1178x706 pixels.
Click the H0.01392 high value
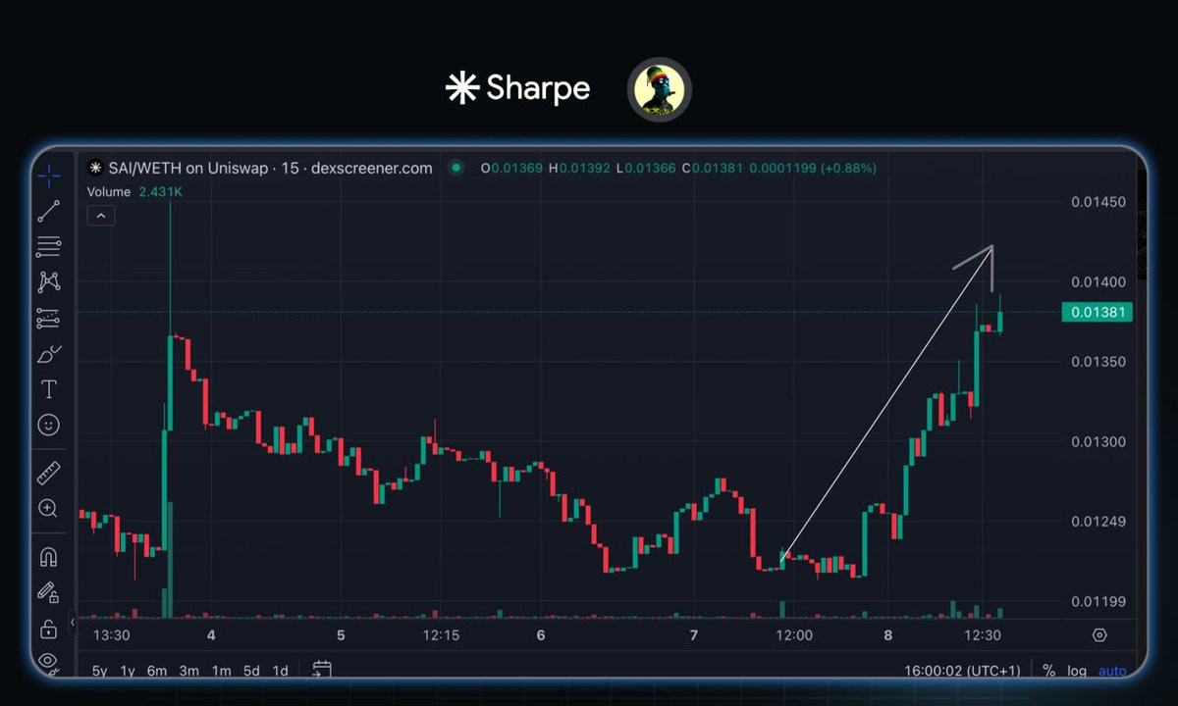coord(579,168)
